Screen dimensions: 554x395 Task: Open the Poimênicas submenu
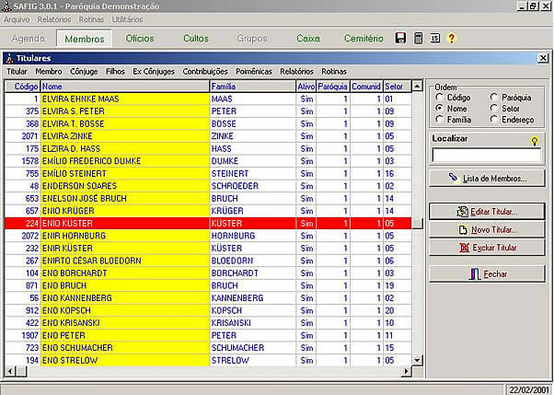tap(254, 72)
